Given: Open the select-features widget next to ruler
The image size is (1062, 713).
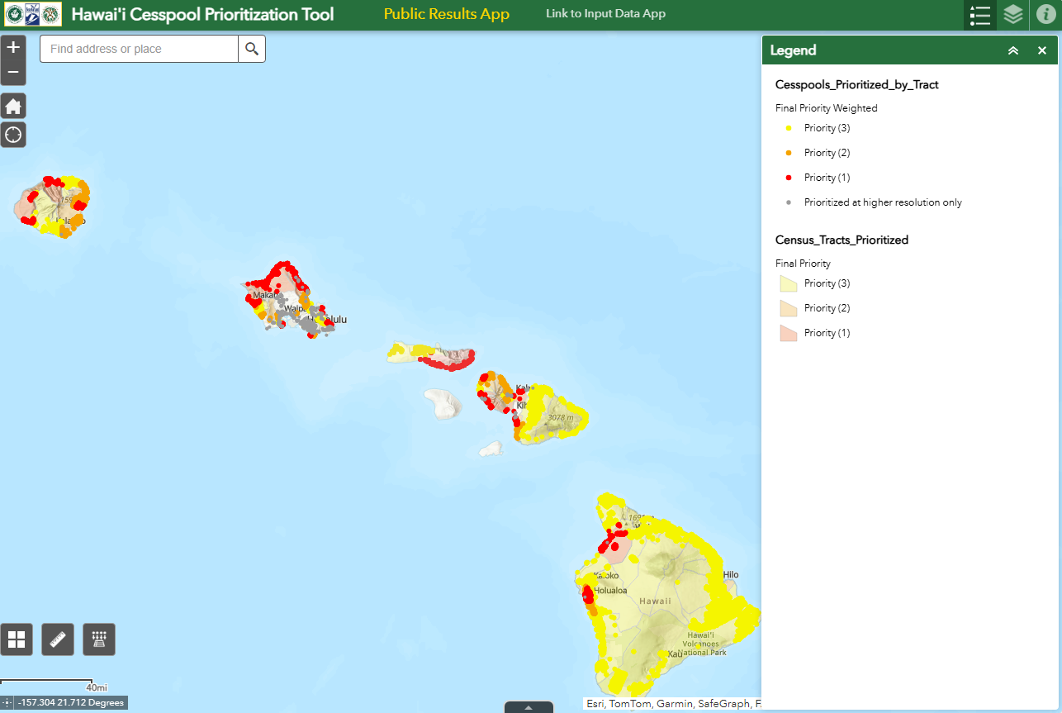Looking at the screenshot, I should [99, 639].
